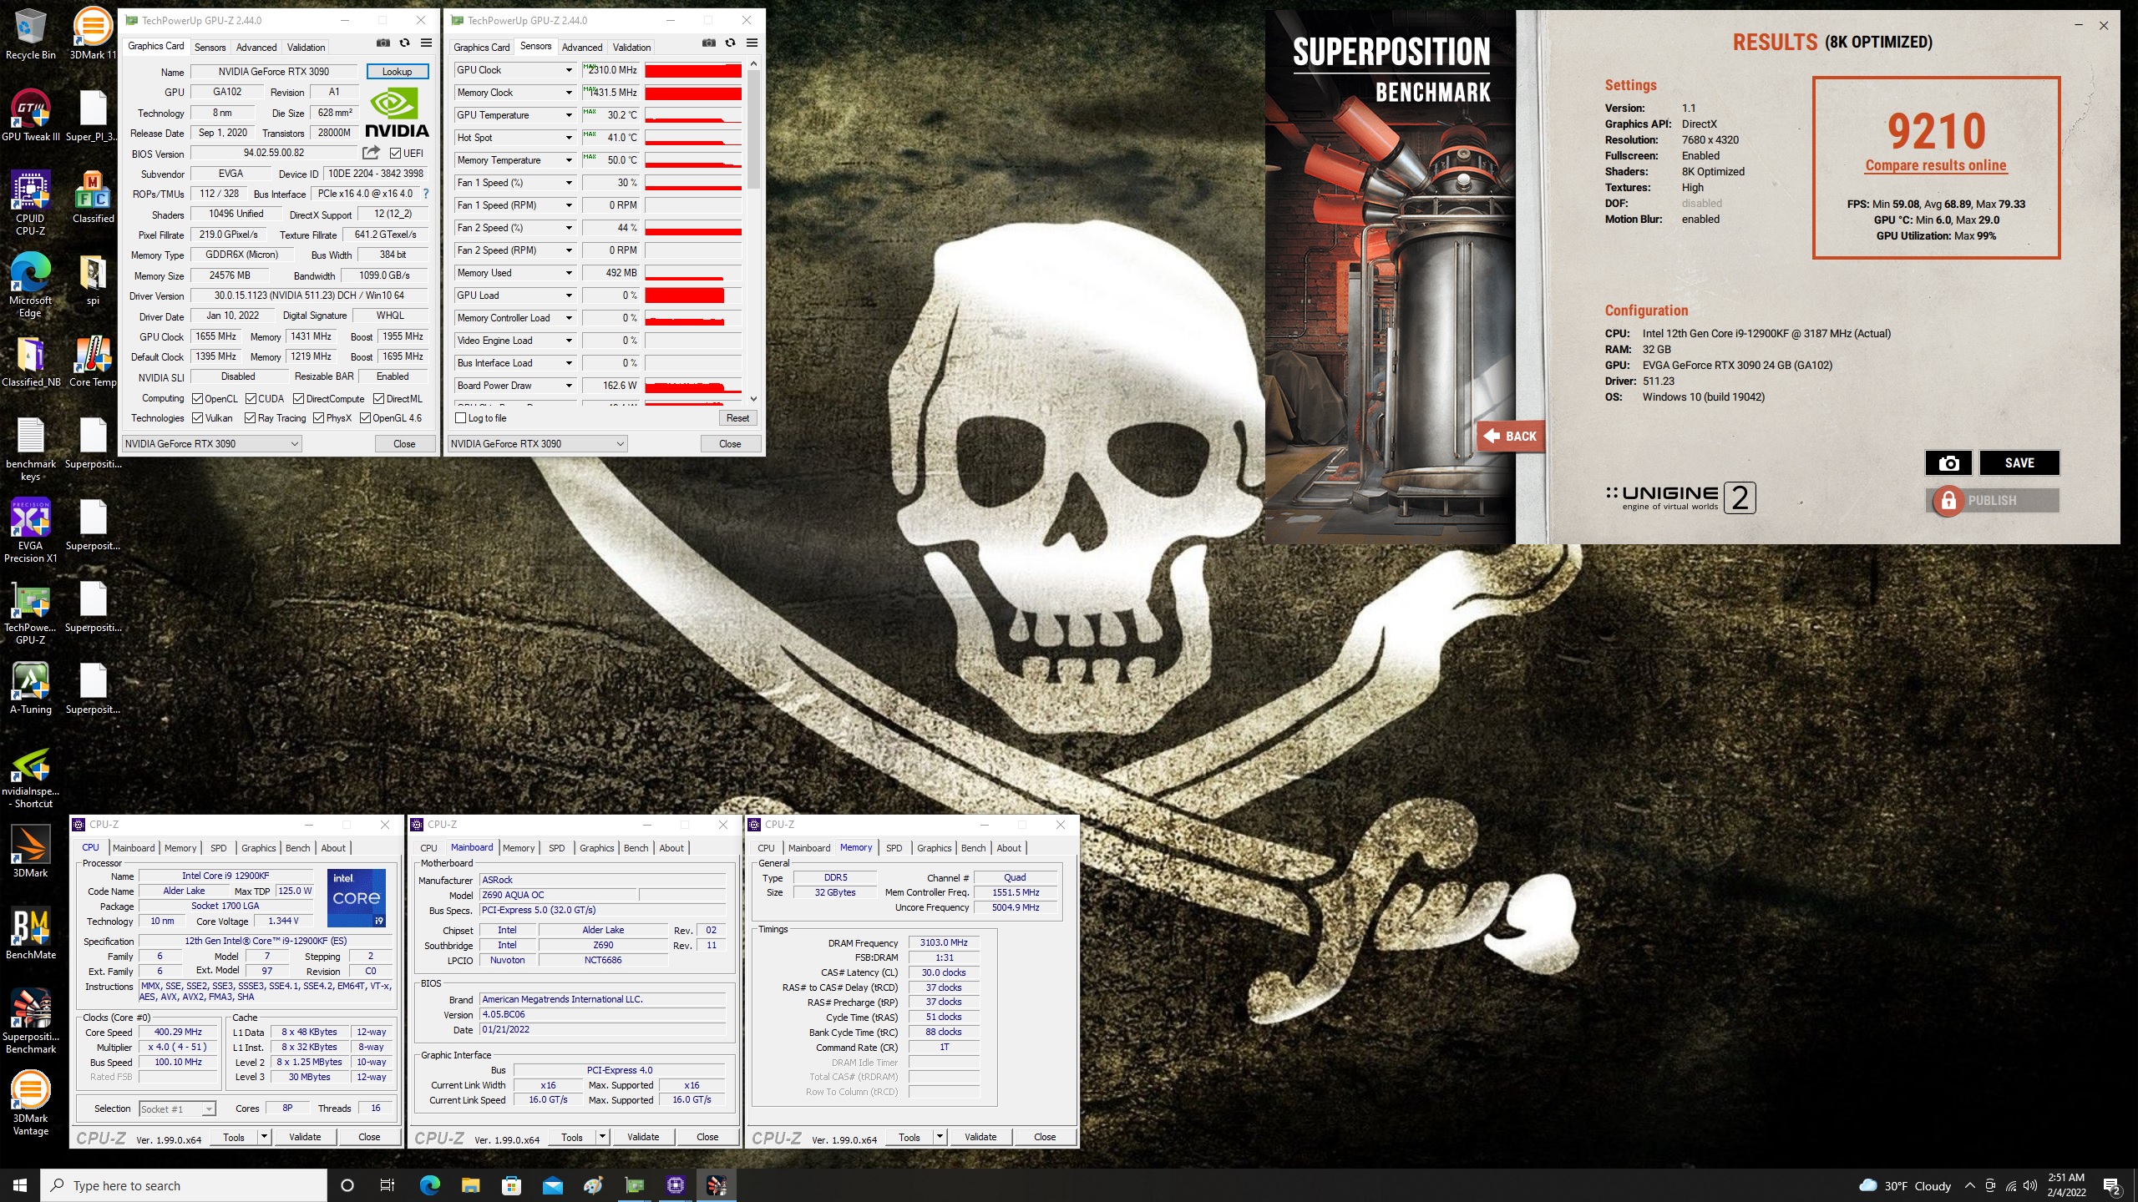
Task: Open the BenchMate desktop icon
Action: [x=30, y=933]
